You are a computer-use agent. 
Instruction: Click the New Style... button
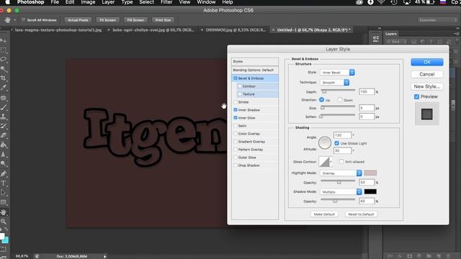coord(427,86)
